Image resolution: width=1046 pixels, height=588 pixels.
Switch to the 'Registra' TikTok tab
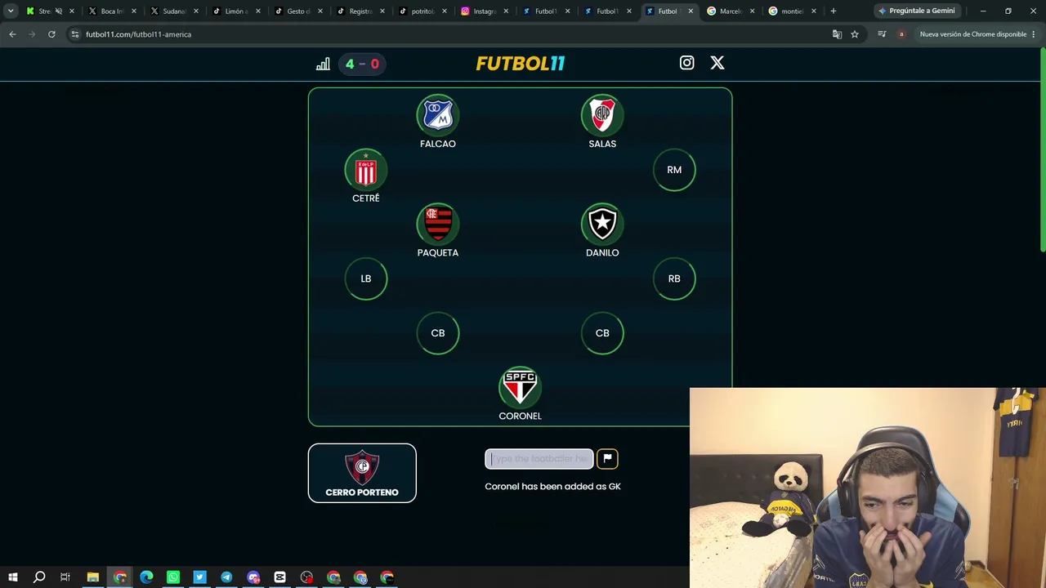point(360,11)
